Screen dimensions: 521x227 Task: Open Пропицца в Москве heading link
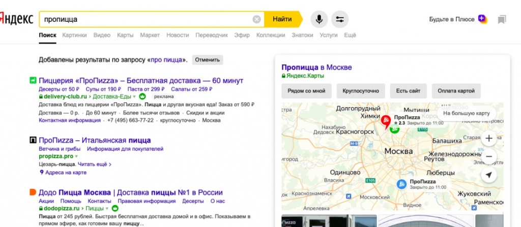pos(316,68)
